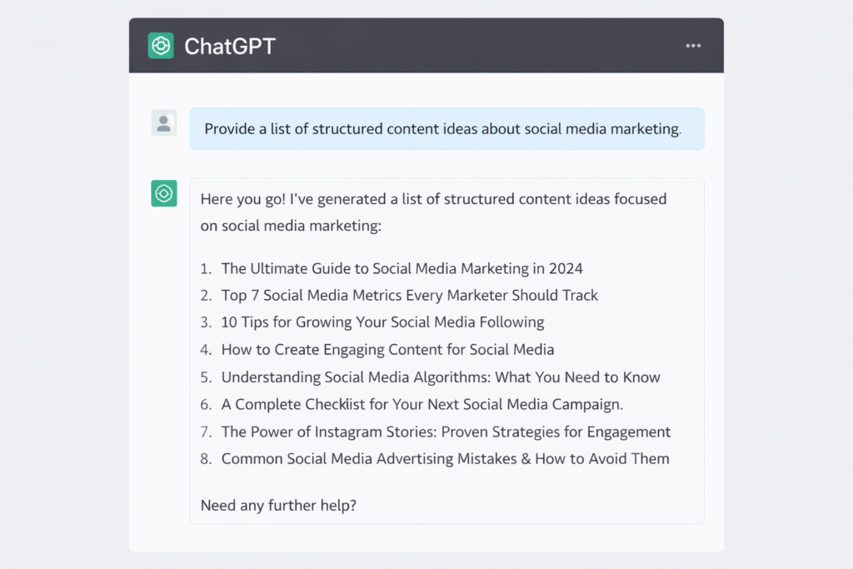The width and height of the screenshot is (853, 569).
Task: Select 'A Complete Checklist' campaign list item
Action: [x=422, y=404]
